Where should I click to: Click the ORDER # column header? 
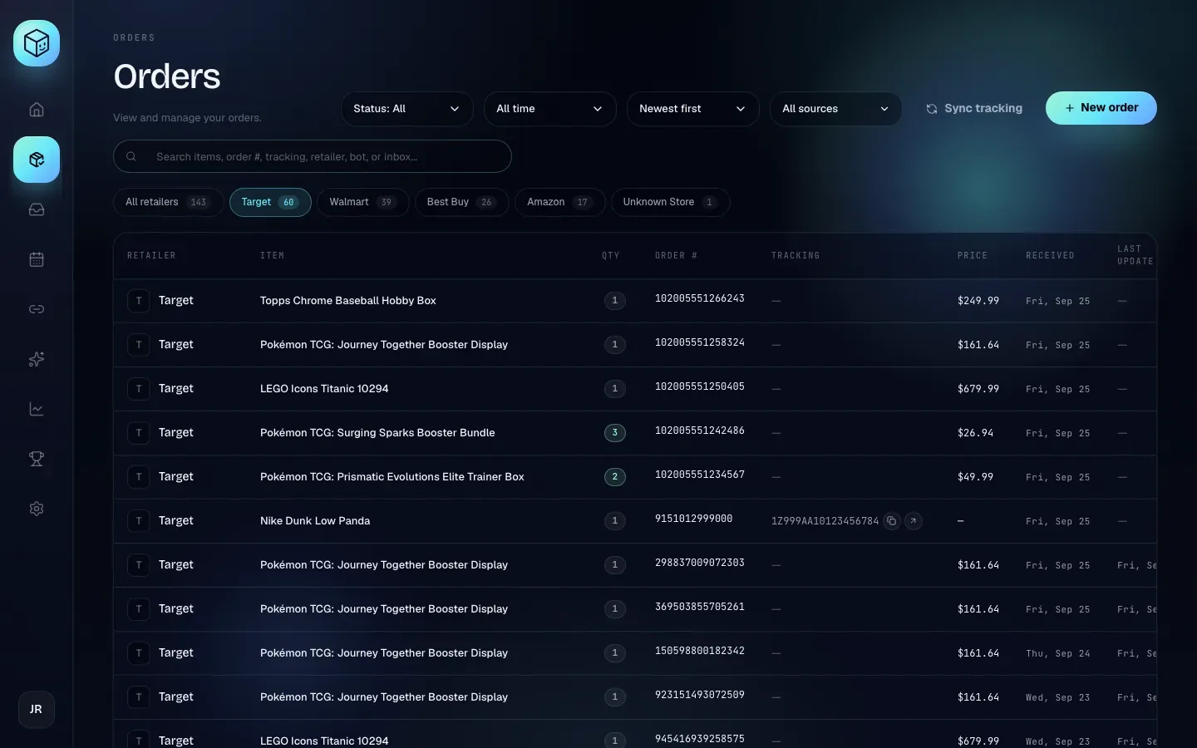[x=676, y=256]
